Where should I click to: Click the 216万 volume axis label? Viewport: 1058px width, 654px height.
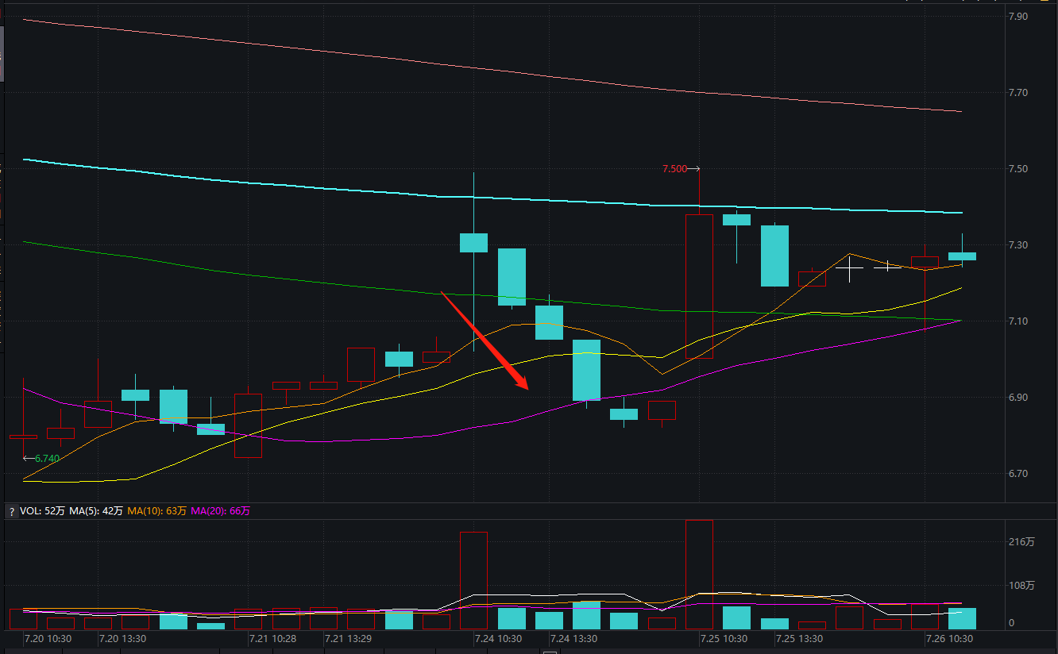pos(1021,543)
